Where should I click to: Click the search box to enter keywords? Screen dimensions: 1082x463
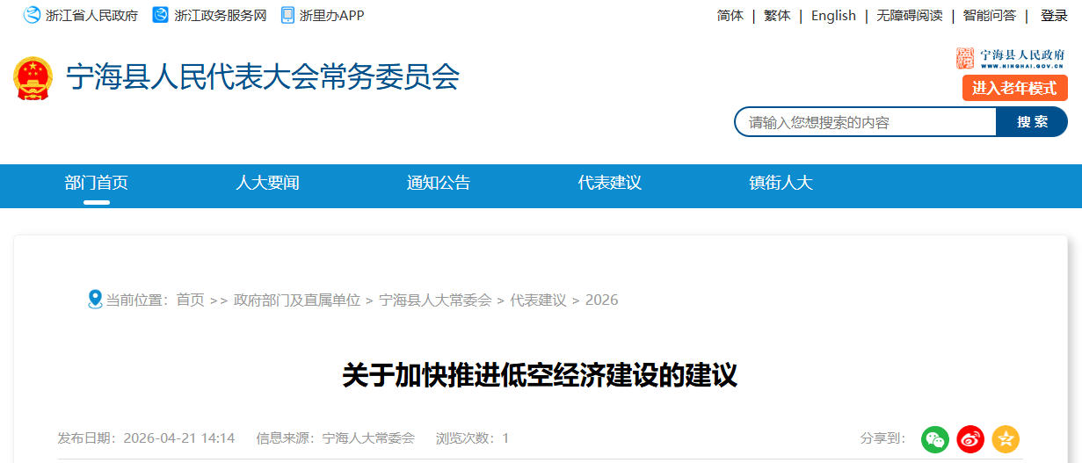[866, 122]
